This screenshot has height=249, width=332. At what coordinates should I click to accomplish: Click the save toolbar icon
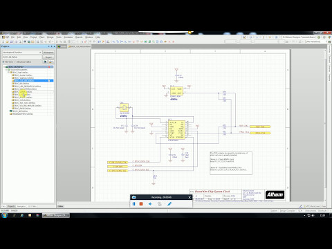11,41
